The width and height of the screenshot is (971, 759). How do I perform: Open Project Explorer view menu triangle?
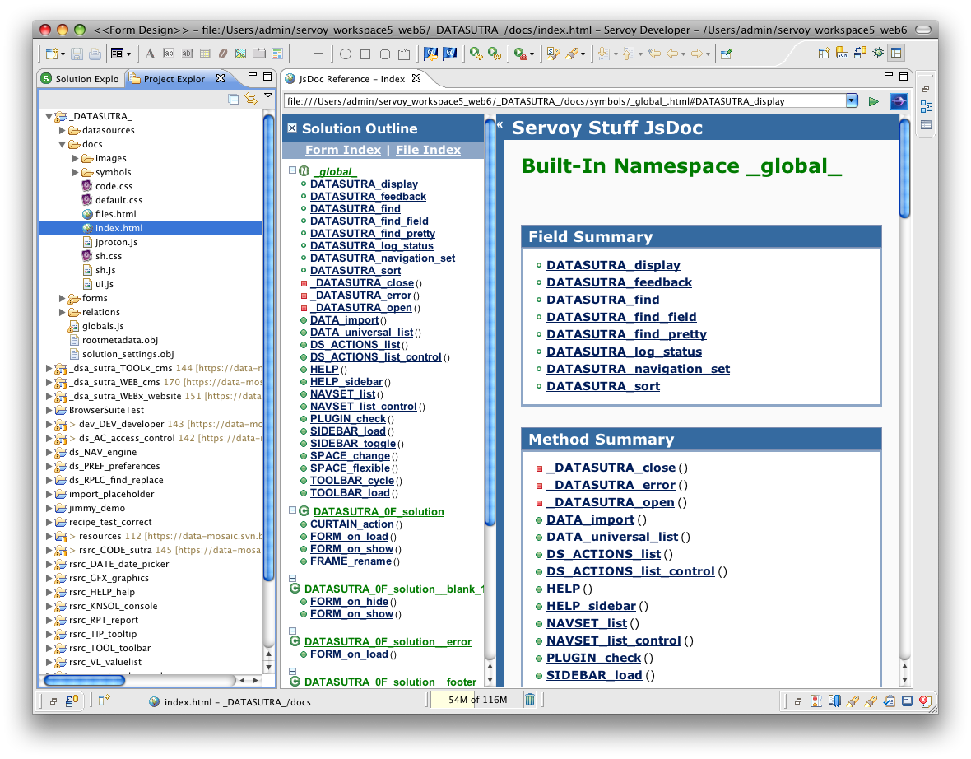(268, 96)
